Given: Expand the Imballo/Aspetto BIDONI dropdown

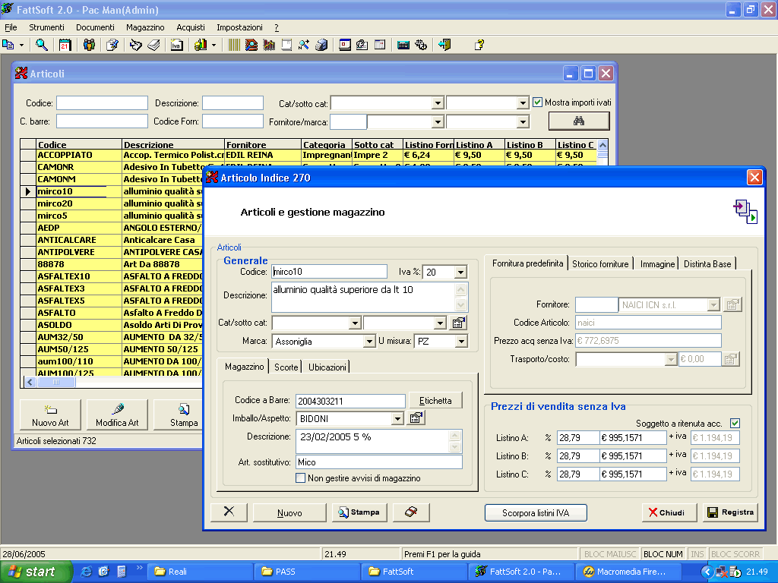Looking at the screenshot, I should (397, 419).
